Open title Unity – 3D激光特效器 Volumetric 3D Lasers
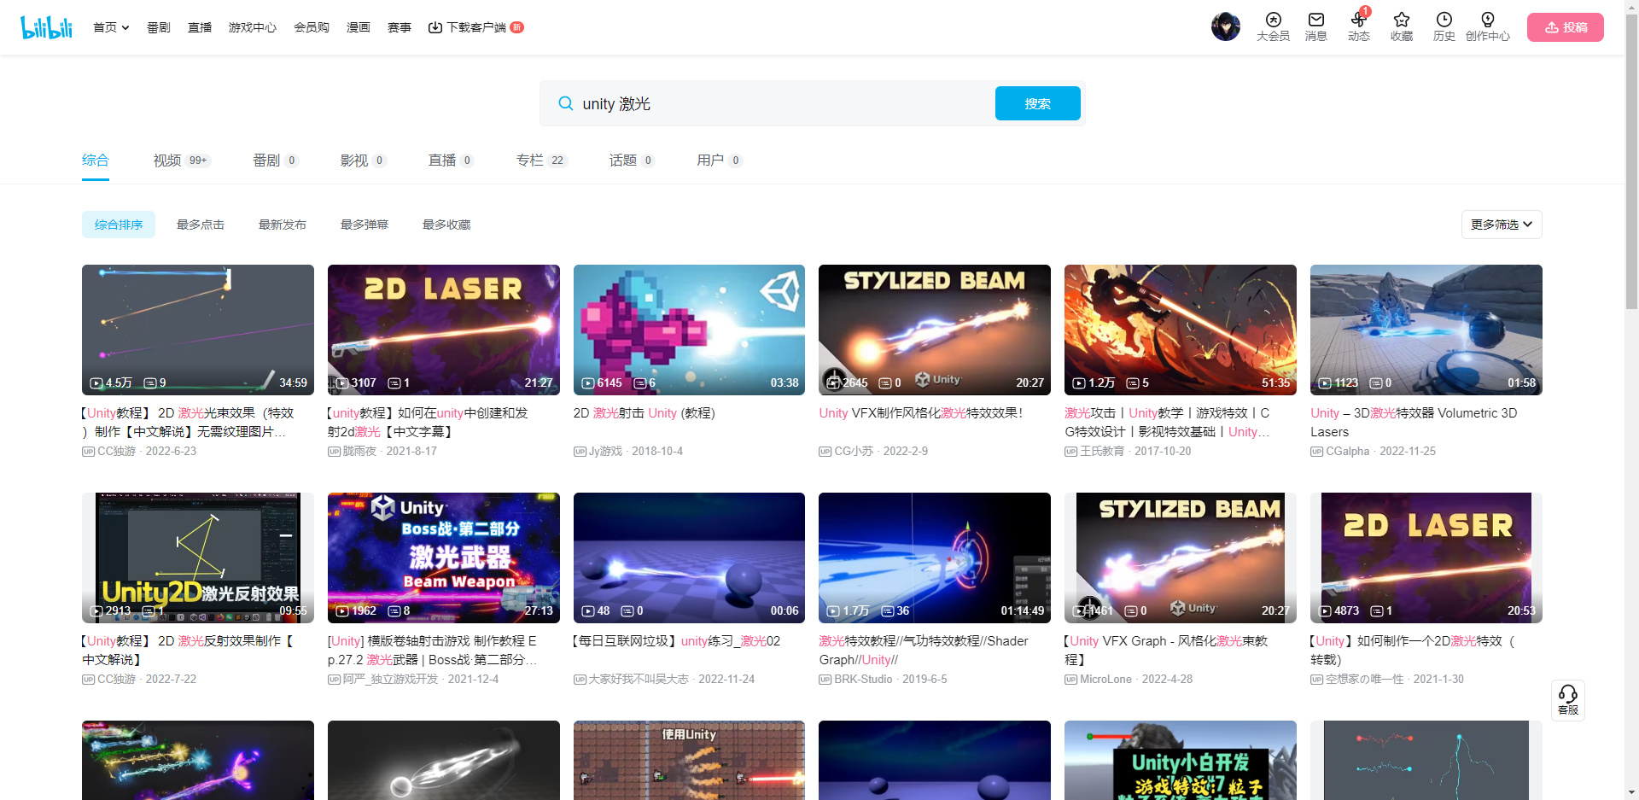1639x800 pixels. coord(1414,423)
